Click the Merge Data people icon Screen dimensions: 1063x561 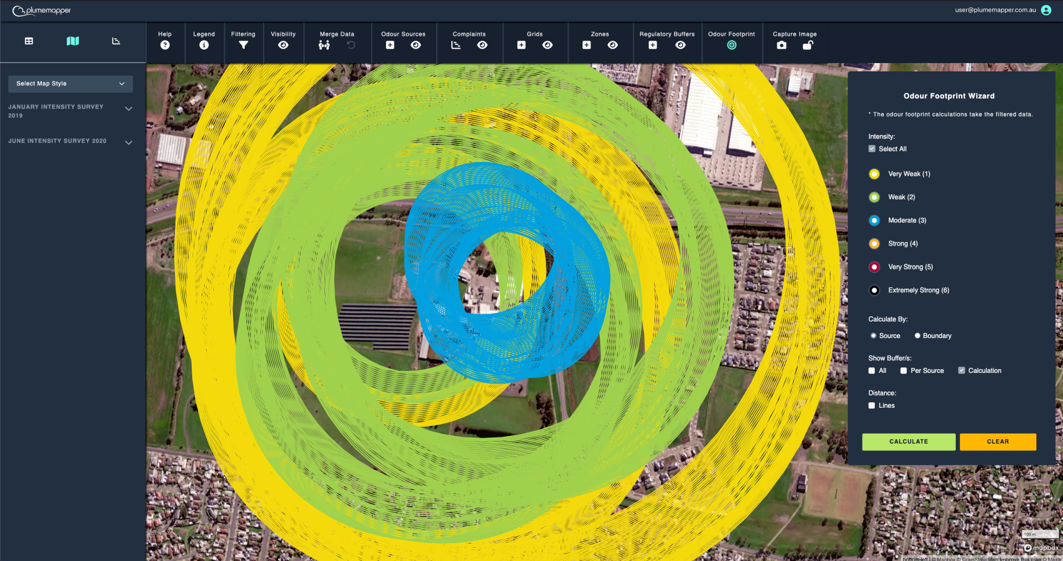tap(324, 45)
